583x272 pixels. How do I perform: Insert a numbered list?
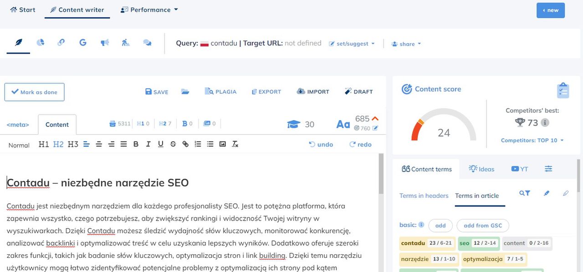point(198,144)
